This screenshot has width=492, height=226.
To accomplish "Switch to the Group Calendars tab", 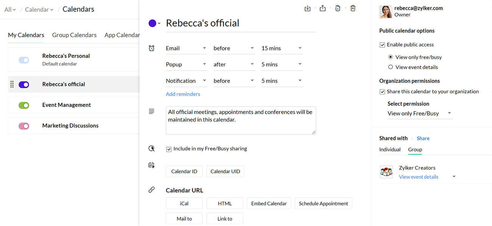I will (x=74, y=35).
